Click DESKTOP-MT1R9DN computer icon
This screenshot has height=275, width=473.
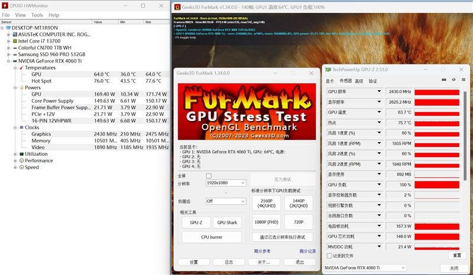8,28
